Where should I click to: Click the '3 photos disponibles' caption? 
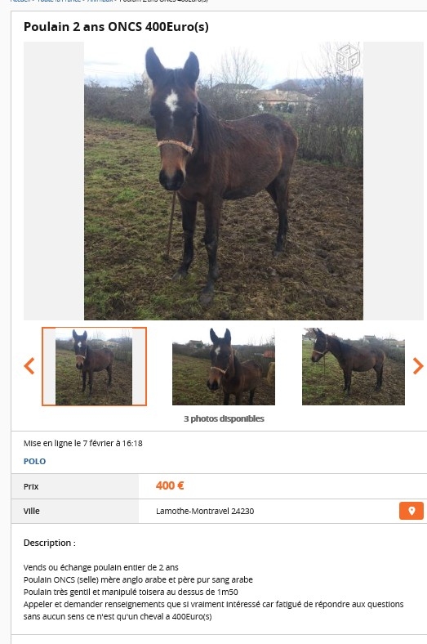(224, 418)
